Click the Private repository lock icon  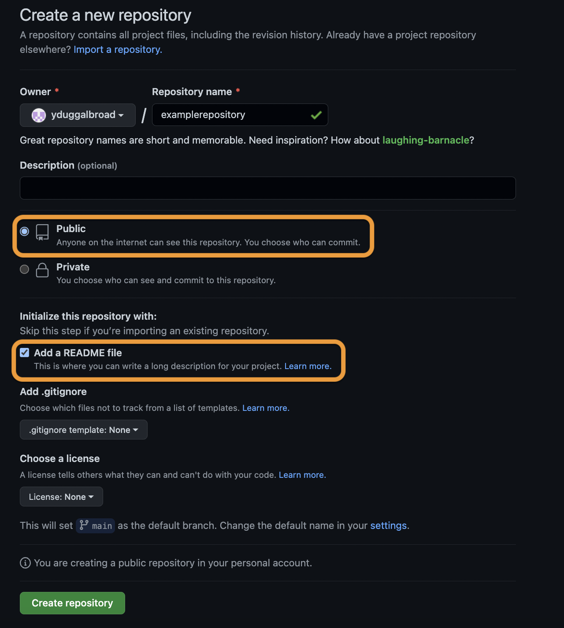tap(42, 270)
